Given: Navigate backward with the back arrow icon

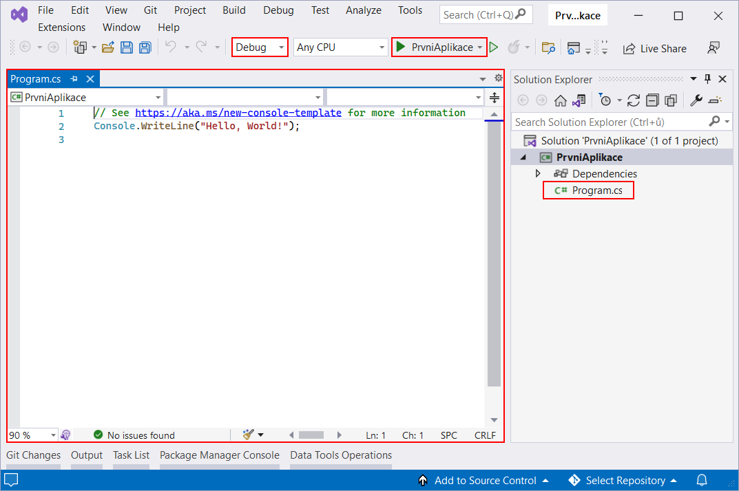Looking at the screenshot, I should (25, 47).
